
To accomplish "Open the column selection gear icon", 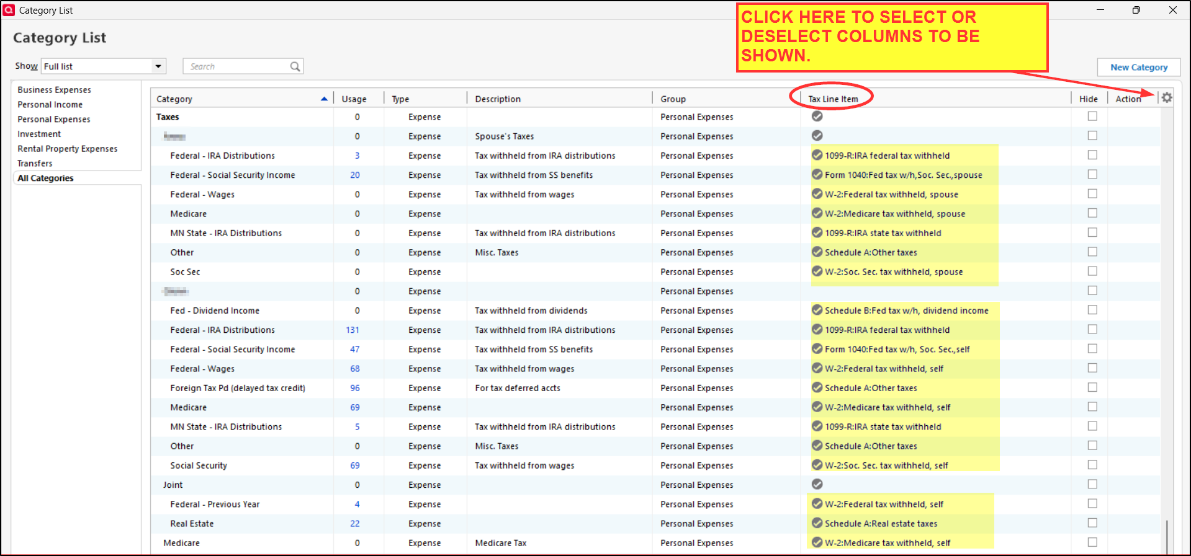I will pyautogui.click(x=1167, y=98).
